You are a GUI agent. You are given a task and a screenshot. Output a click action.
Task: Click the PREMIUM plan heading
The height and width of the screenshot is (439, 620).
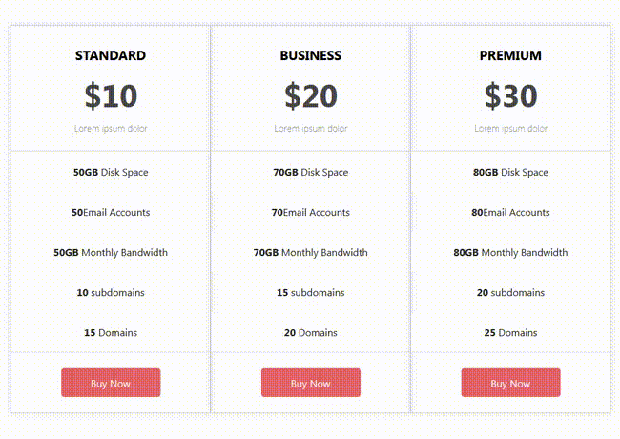pos(510,55)
